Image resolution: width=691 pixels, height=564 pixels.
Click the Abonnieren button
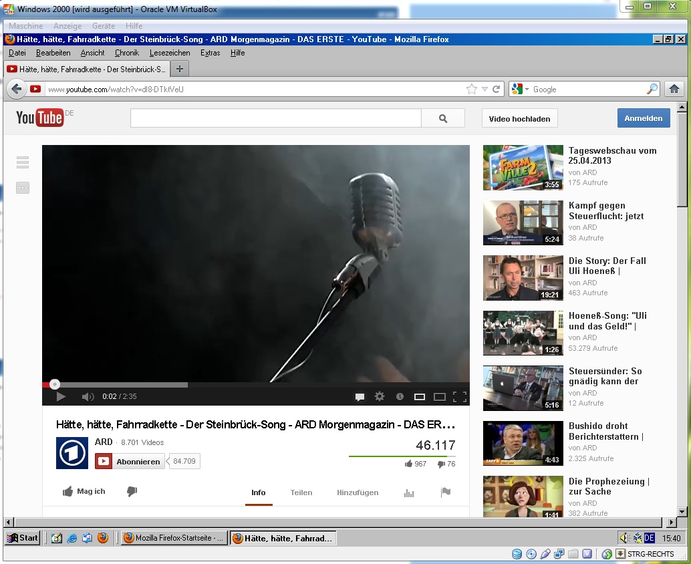click(130, 461)
